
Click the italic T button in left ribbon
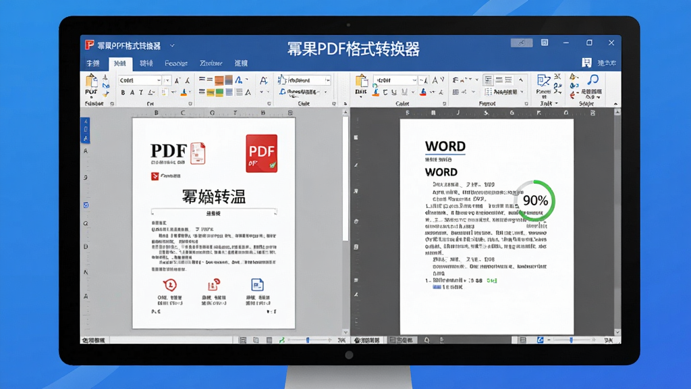pos(141,93)
